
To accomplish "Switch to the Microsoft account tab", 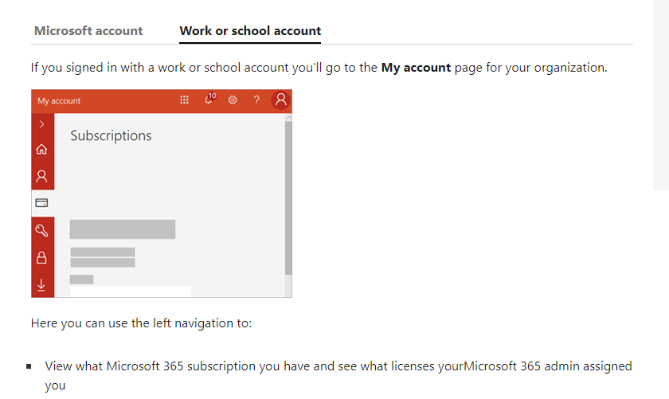I will (x=88, y=31).
